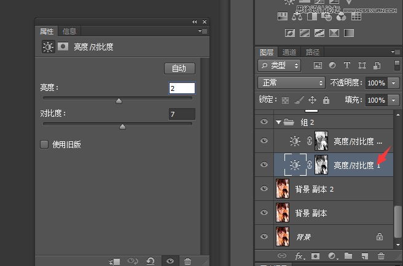Select the 属性 tab
The image size is (403, 266).
[x=47, y=31]
